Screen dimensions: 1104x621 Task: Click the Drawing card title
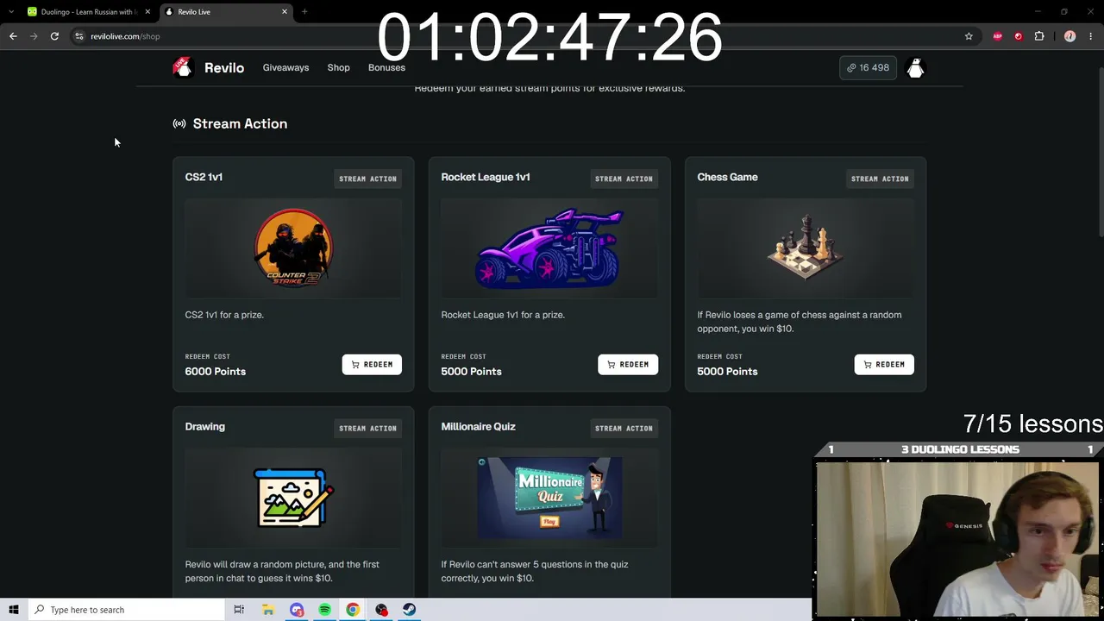click(x=204, y=426)
